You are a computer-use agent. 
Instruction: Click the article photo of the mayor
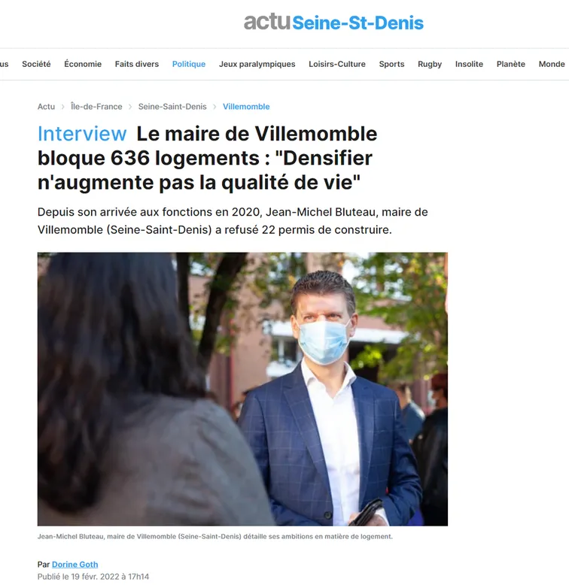tap(242, 389)
